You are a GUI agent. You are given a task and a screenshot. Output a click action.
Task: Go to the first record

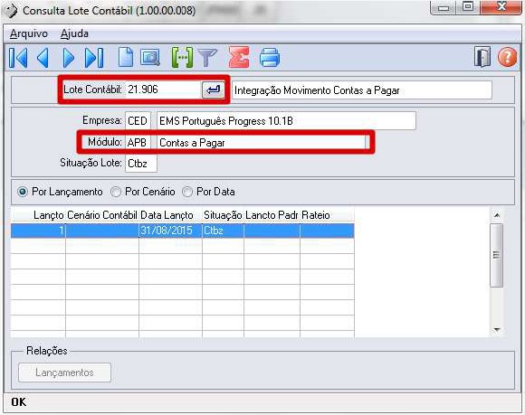pos(18,58)
